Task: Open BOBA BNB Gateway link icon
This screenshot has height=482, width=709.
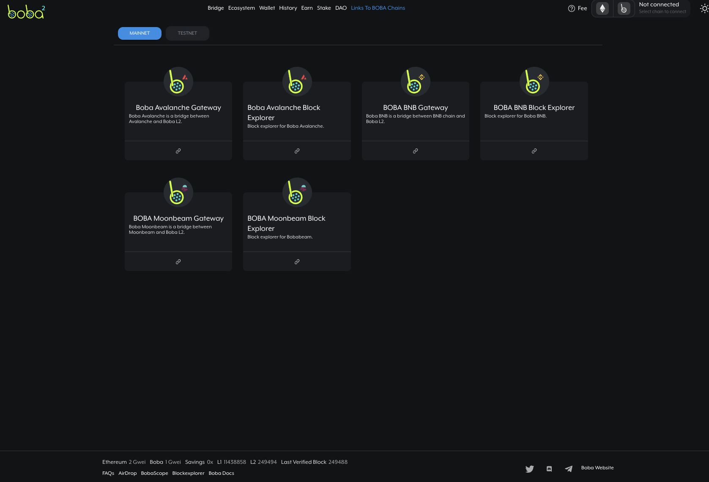Action: 416,151
